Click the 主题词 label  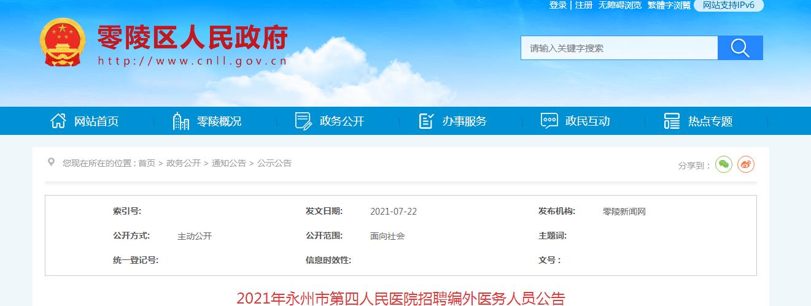553,235
